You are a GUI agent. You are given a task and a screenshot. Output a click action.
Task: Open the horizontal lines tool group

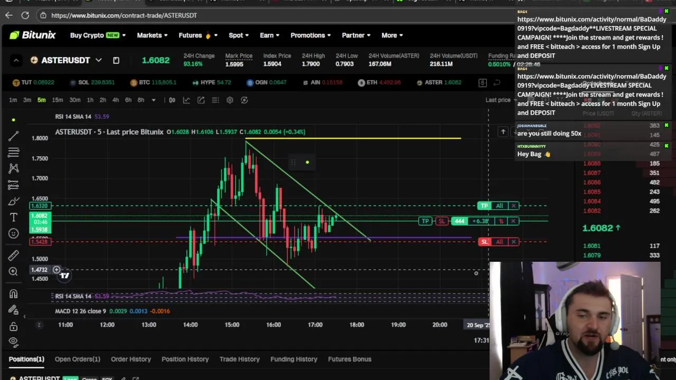(x=14, y=153)
